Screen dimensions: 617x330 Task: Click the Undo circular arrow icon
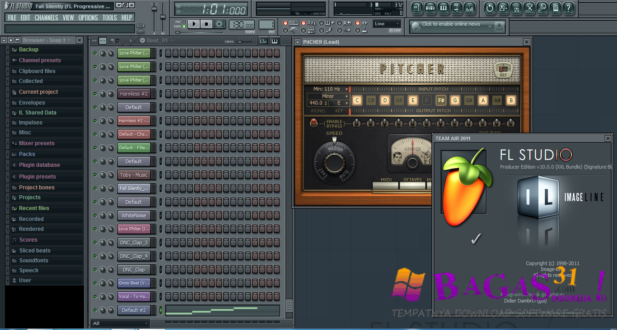click(x=490, y=8)
